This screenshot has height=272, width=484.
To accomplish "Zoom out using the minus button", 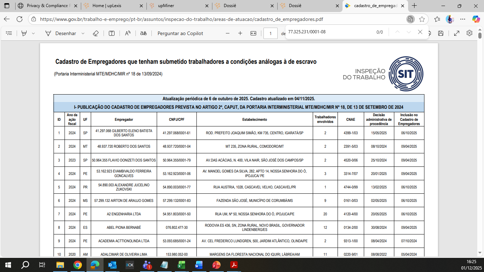I will click(228, 33).
